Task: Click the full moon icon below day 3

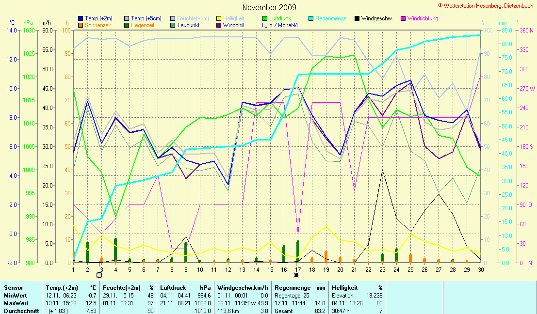Action: [x=99, y=275]
